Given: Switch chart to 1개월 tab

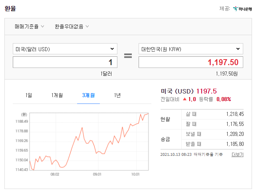Looking at the screenshot, I should coord(57,95).
